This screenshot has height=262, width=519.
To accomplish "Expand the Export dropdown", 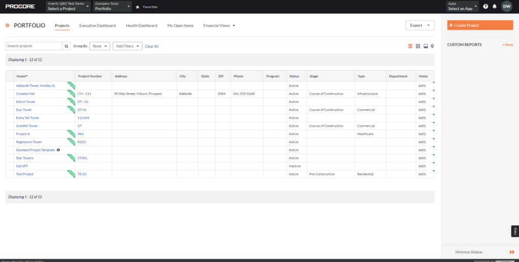I will (x=420, y=25).
